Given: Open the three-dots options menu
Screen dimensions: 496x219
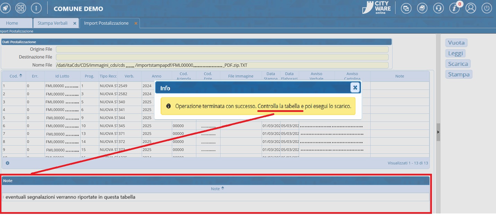Looking at the screenshot, I should click(x=36, y=8).
